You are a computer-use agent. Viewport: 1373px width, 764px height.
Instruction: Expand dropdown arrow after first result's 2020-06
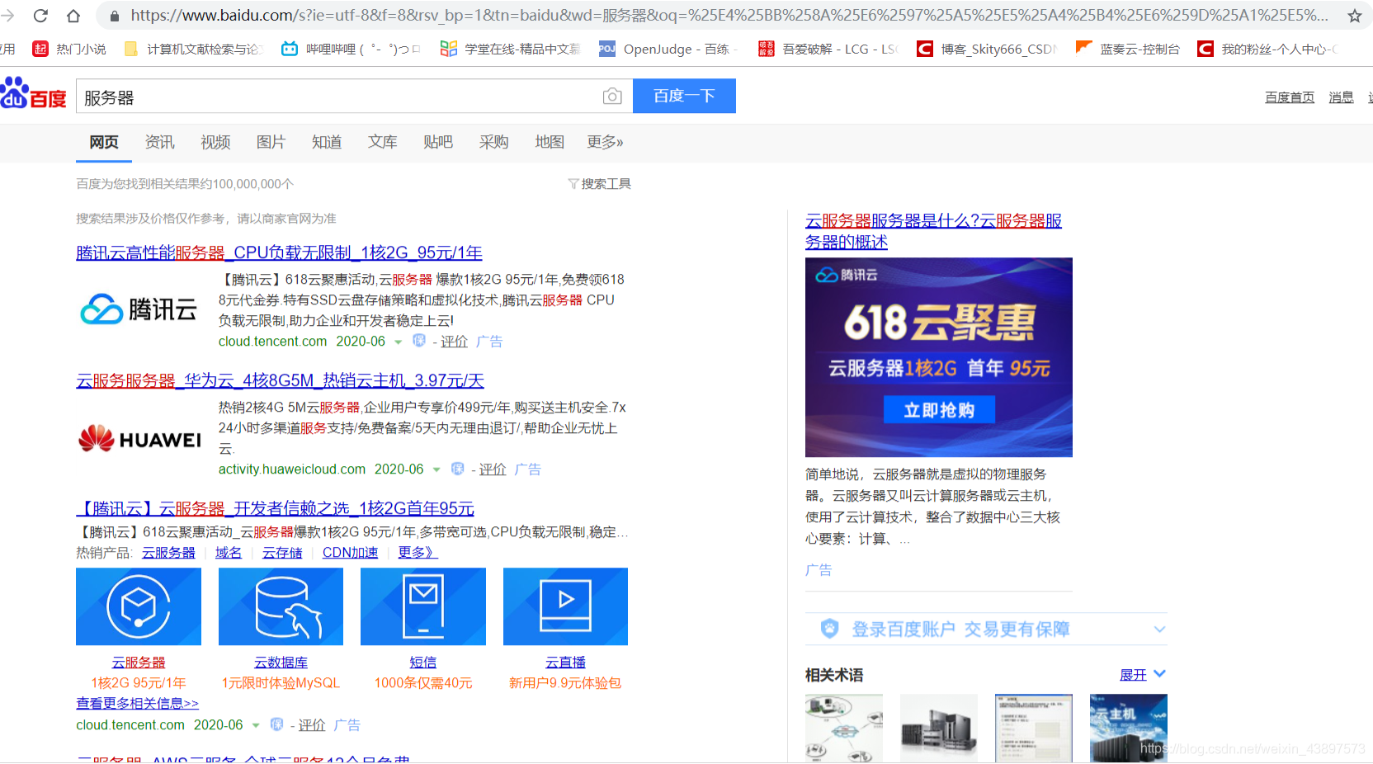(x=399, y=342)
